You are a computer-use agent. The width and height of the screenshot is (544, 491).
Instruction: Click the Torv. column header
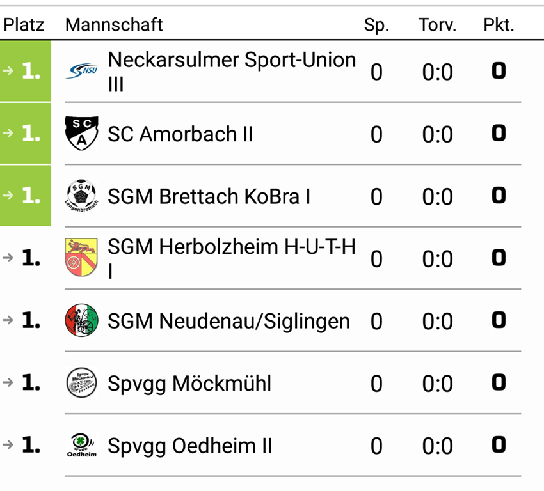[x=437, y=25]
